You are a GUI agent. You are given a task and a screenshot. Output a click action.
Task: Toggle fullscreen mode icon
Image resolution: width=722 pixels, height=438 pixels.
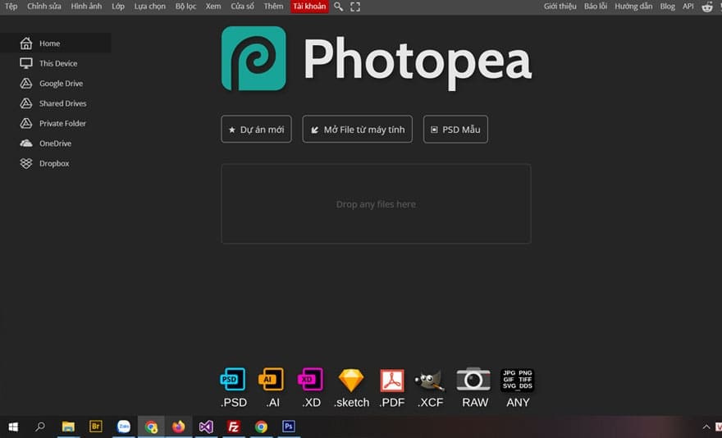tap(355, 7)
